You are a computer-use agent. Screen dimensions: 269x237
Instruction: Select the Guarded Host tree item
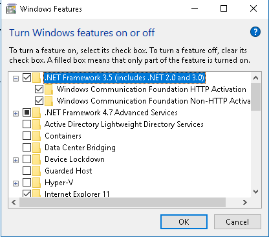[69, 171]
